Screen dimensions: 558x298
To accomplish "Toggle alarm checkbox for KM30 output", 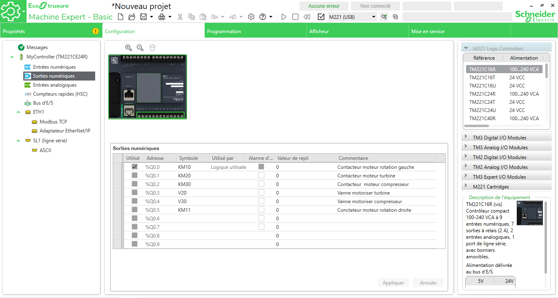I will pyautogui.click(x=261, y=184).
